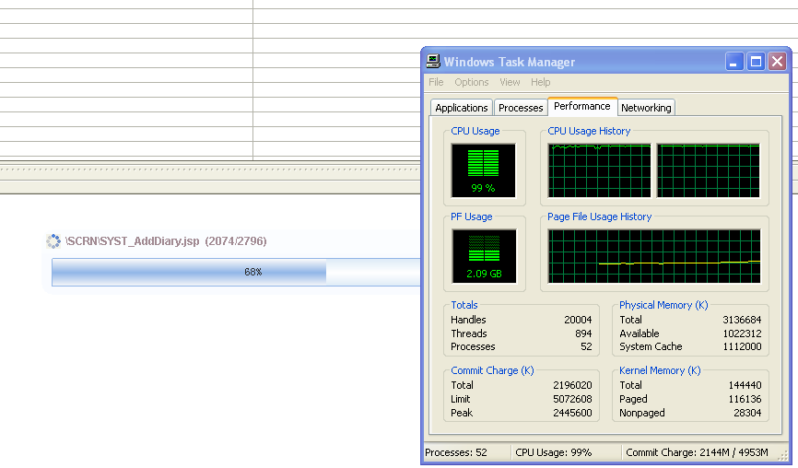The height and width of the screenshot is (468, 798).
Task: Open the View menu
Action: tap(510, 82)
